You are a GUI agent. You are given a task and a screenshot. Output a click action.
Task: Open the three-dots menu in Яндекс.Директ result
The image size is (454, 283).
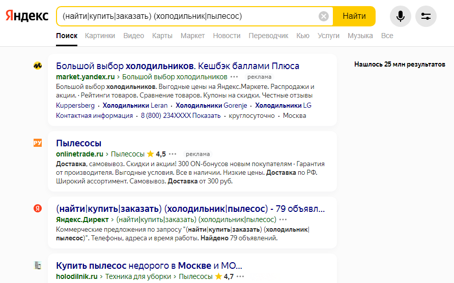pyautogui.click(x=283, y=219)
